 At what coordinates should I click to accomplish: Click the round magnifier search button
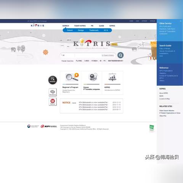(x=120, y=55)
